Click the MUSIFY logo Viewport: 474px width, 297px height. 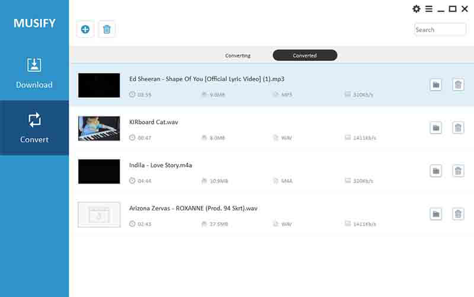[x=34, y=23]
